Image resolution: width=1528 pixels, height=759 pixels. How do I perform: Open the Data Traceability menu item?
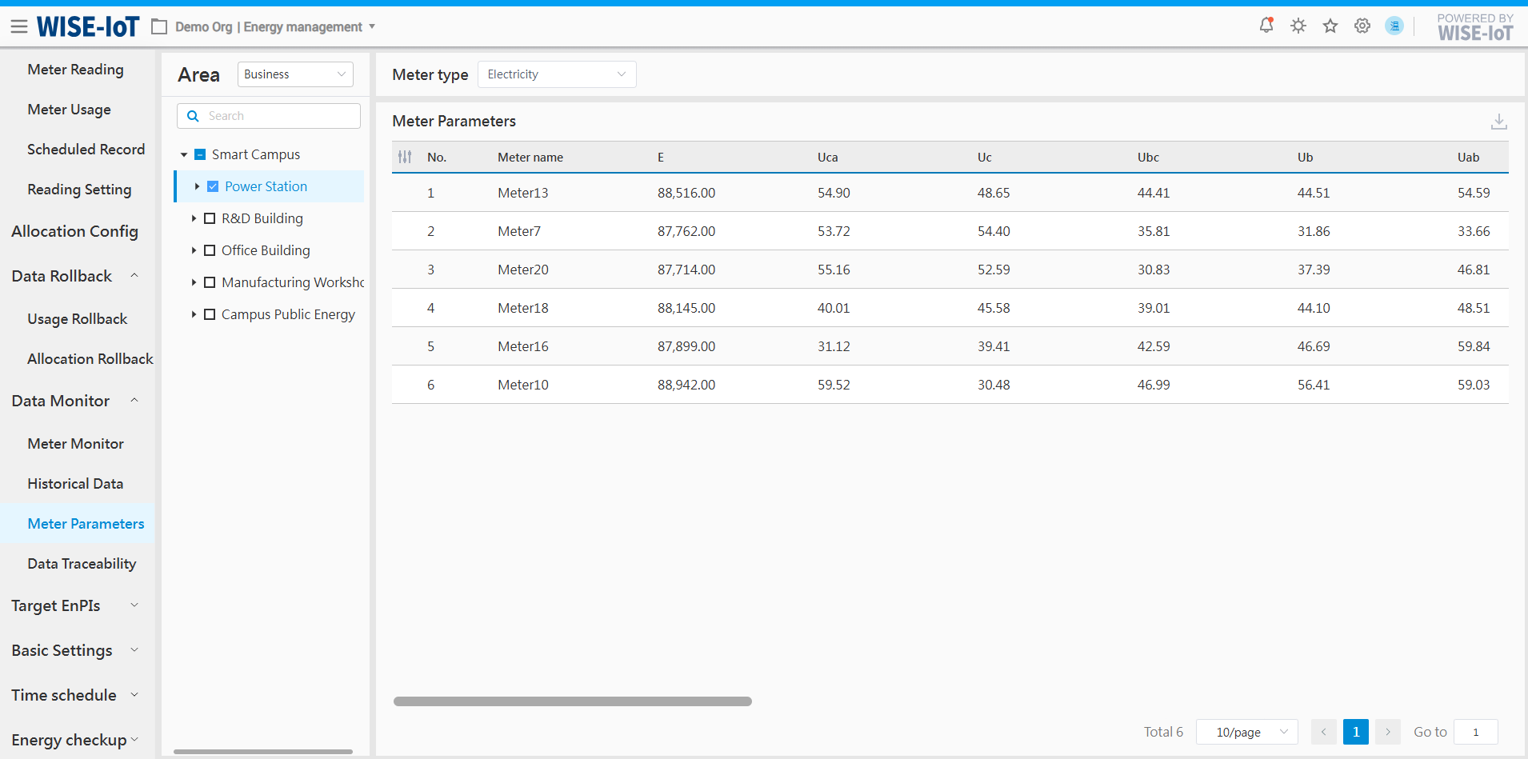pos(82,564)
